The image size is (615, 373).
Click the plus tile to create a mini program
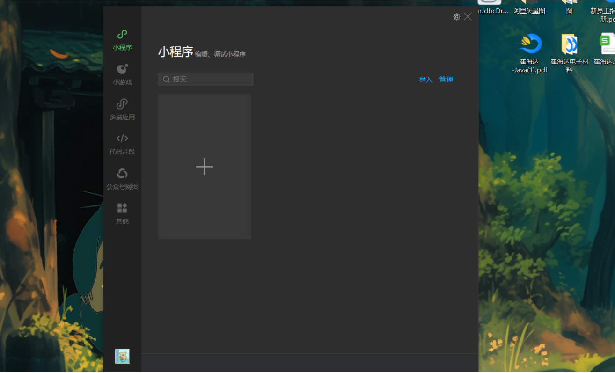(205, 167)
